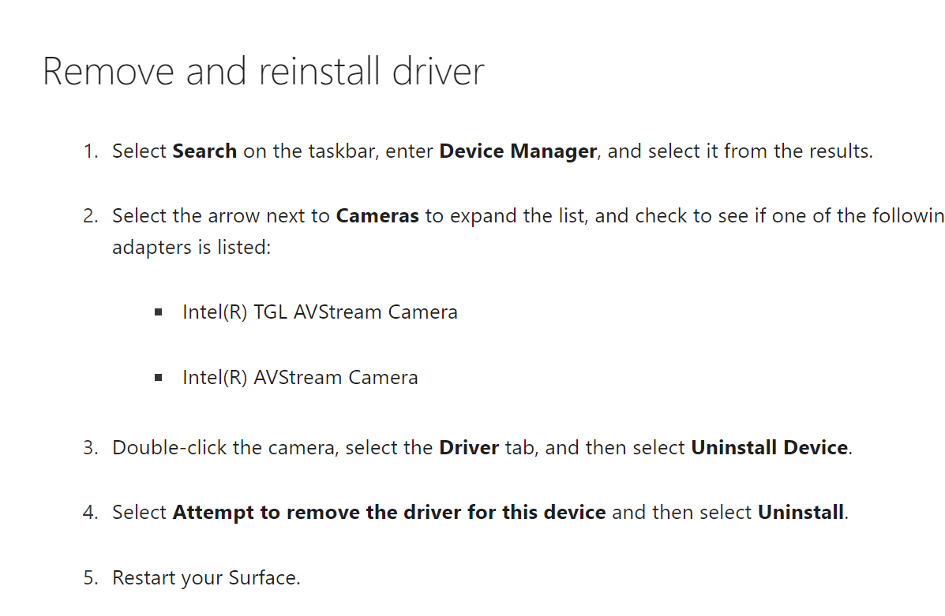Click the list number 5 marker

pos(90,578)
